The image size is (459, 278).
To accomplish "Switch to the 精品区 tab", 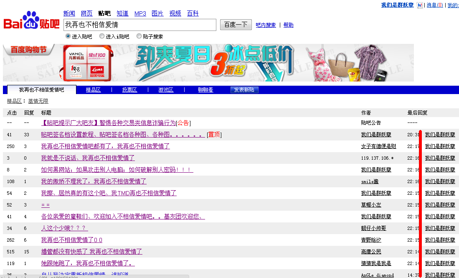I will pyautogui.click(x=93, y=90).
